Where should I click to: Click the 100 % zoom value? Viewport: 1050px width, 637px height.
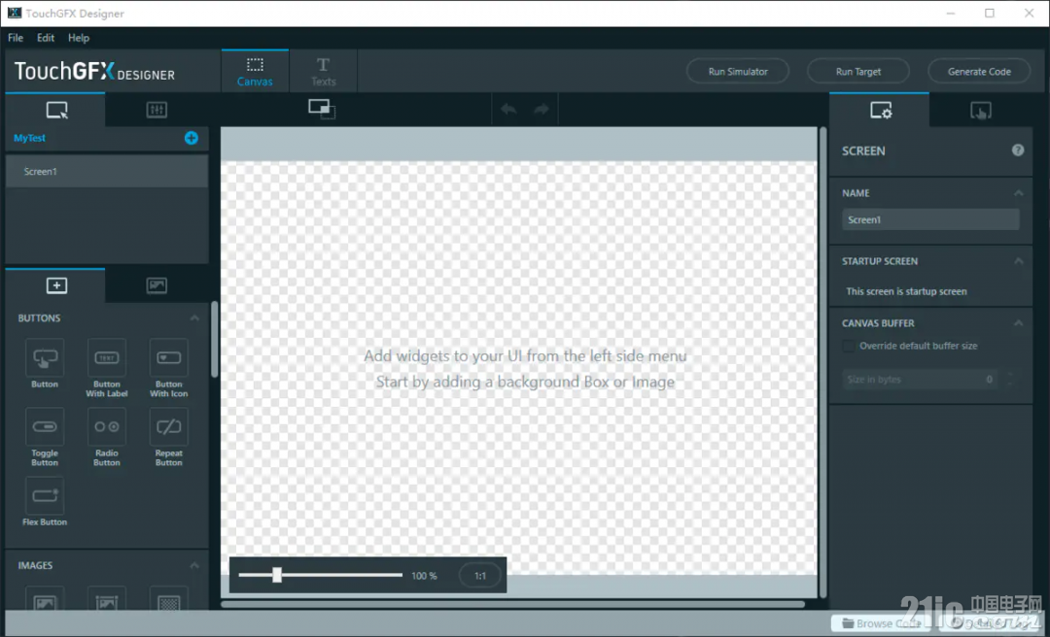(x=424, y=576)
